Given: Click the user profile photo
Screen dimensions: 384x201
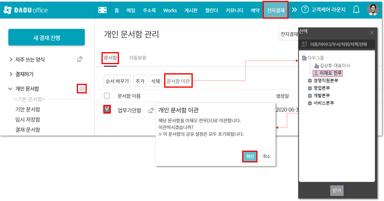Looking at the screenshot, I should (x=373, y=10).
